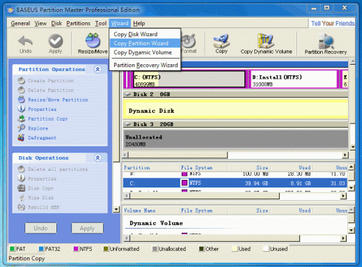Open the General menu
The height and width of the screenshot is (267, 362).
[20, 23]
